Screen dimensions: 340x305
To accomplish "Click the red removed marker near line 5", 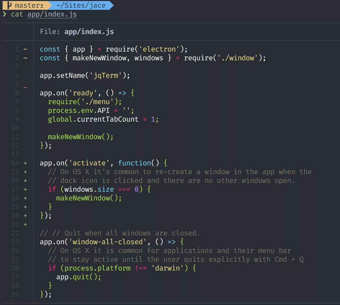I will point(25,88).
